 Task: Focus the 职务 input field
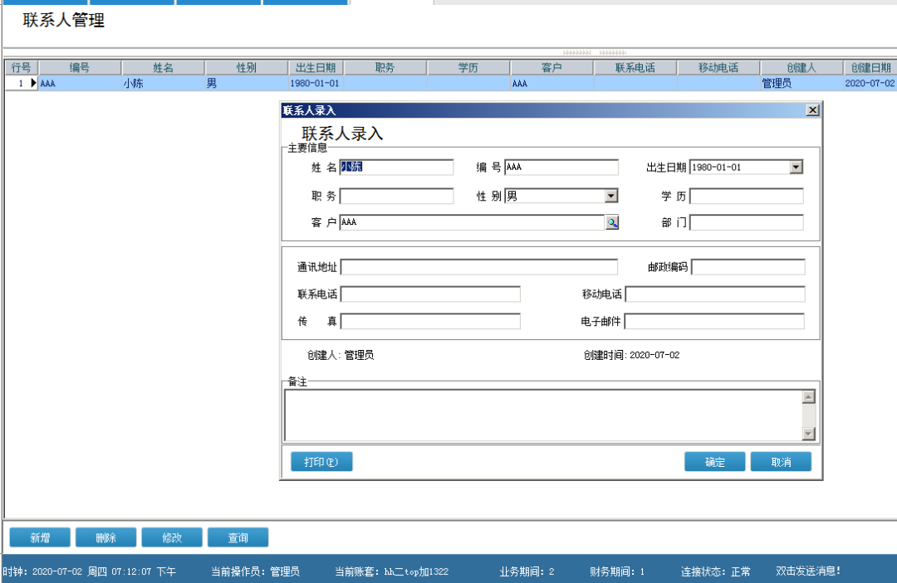[x=396, y=196]
